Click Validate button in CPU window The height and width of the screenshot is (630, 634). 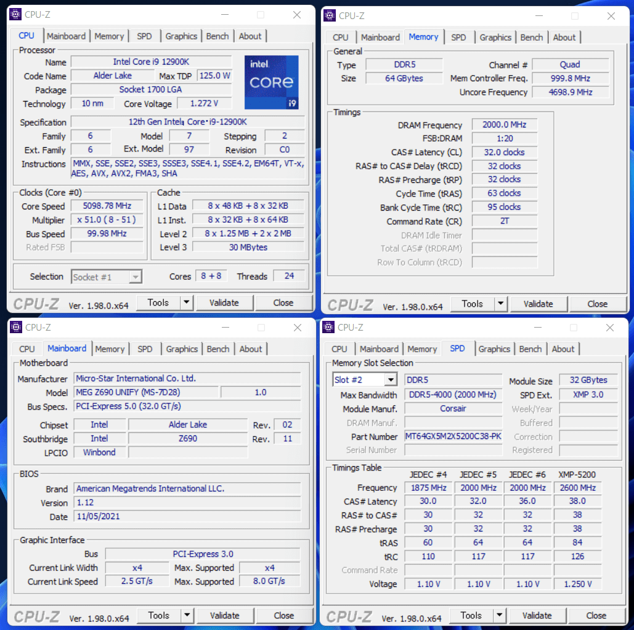tap(224, 302)
